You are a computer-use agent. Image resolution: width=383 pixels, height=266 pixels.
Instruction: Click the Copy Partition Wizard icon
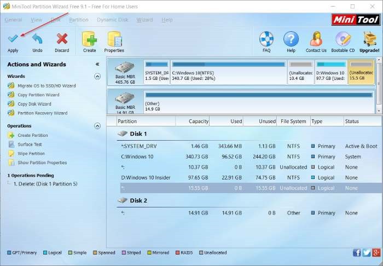tap(11, 95)
